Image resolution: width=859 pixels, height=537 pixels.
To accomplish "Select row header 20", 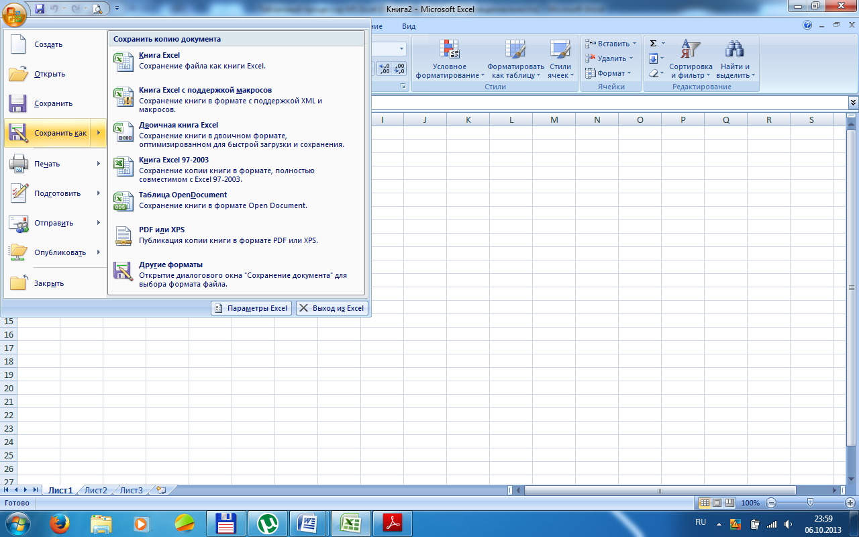I will tap(9, 388).
